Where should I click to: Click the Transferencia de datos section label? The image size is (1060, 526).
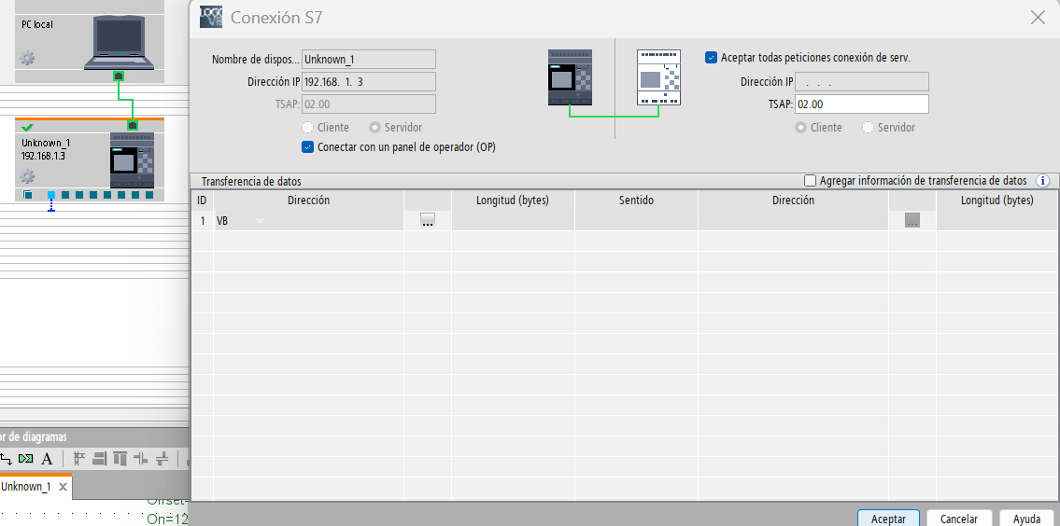[251, 182]
